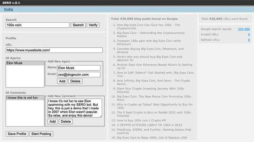Select Elon Musk in All Agents list
This screenshot has width=254, height=142.
tap(25, 63)
